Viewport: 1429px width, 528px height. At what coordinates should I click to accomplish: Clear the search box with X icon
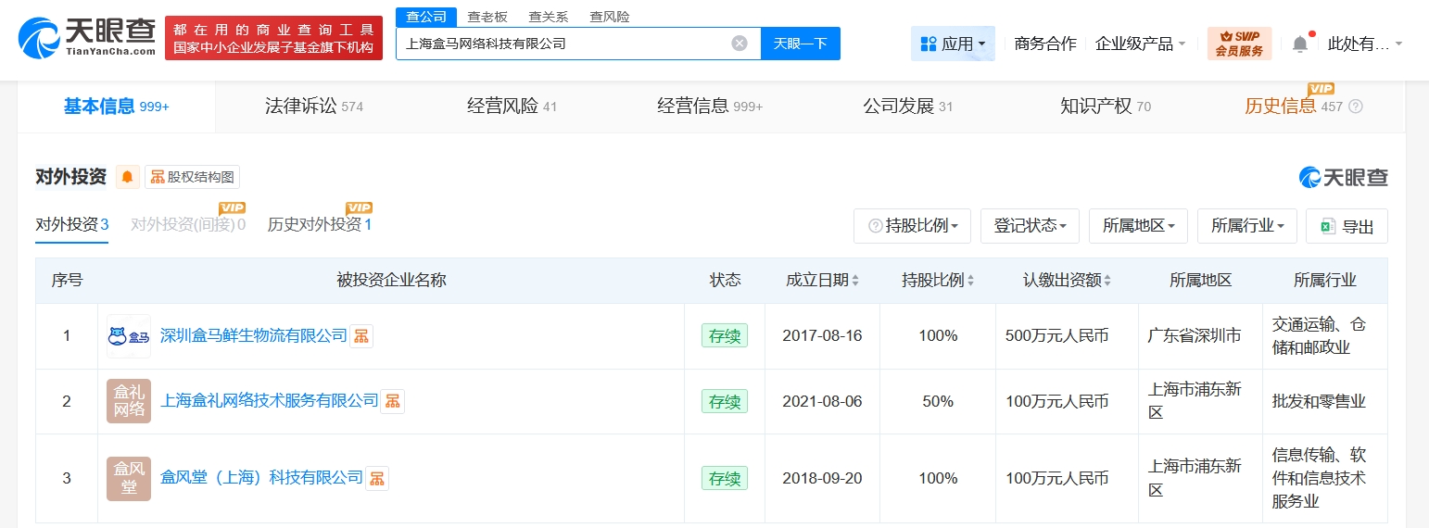[x=739, y=44]
